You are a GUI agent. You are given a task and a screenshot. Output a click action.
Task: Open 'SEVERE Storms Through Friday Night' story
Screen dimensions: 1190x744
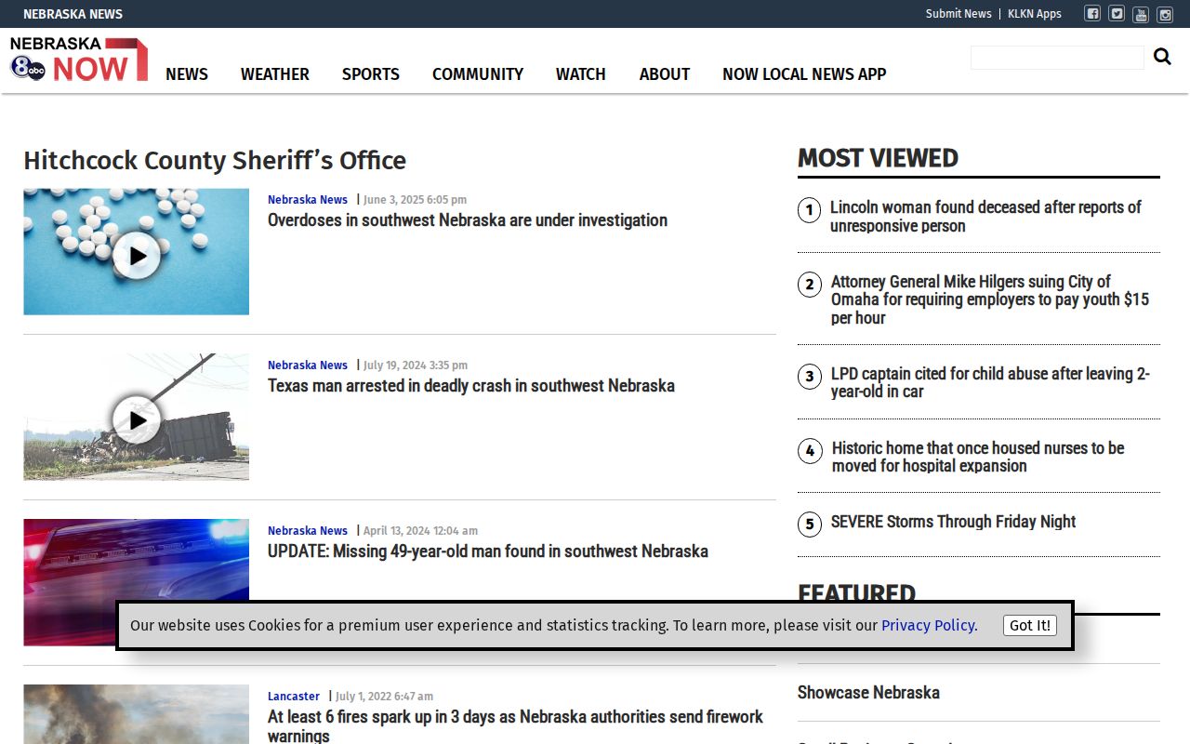(953, 522)
